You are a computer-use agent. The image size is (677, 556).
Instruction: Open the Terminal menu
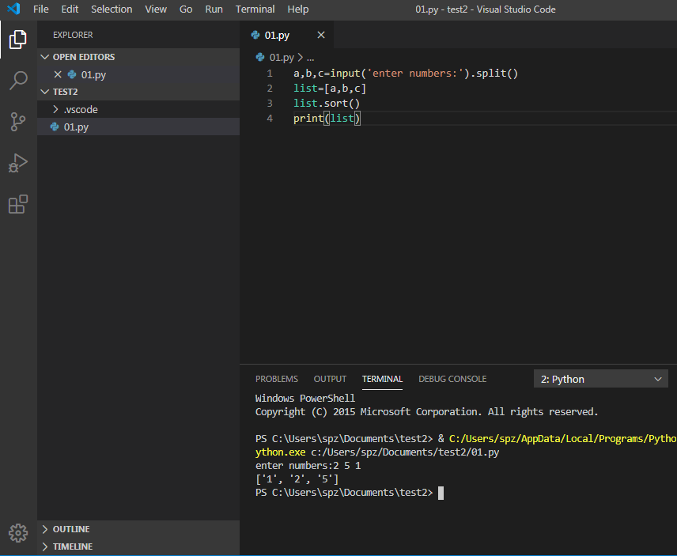coord(255,9)
